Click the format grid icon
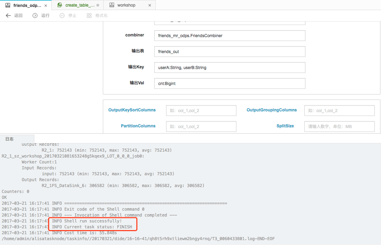381x245 pixels. click(x=89, y=16)
